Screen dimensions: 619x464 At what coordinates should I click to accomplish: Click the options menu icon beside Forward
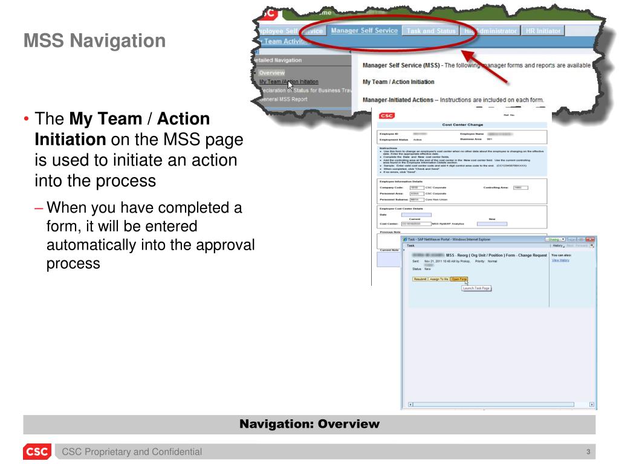592,245
